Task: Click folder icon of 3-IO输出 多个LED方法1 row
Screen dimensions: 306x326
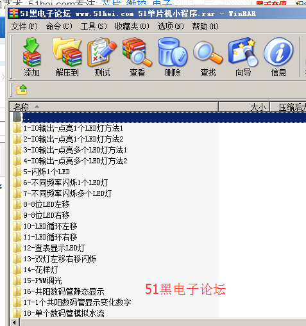Action: click(17, 150)
